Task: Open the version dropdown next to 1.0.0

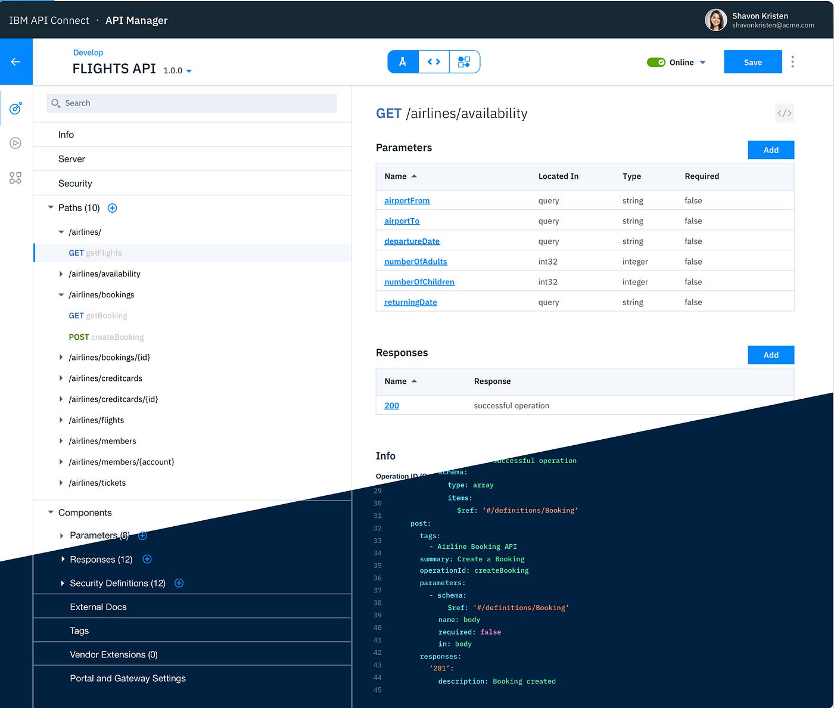Action: (x=189, y=70)
